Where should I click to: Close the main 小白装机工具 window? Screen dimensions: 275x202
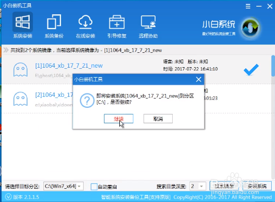[269, 7]
